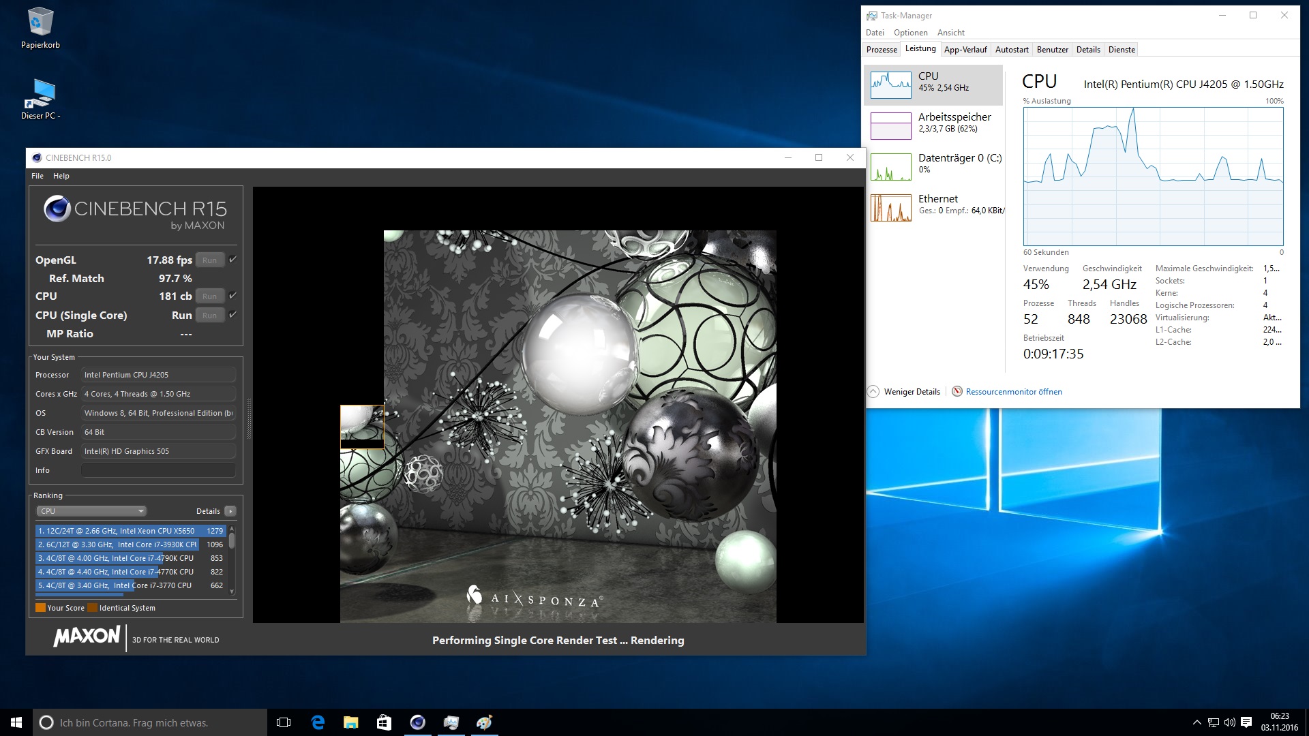Switch to the Details tab
The width and height of the screenshot is (1309, 736).
(1088, 49)
